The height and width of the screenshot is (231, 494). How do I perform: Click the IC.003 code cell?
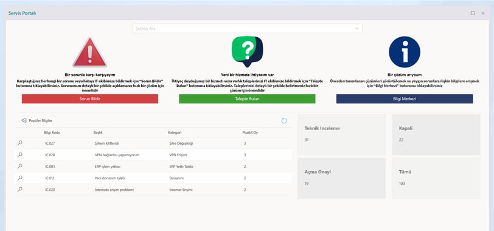click(50, 167)
